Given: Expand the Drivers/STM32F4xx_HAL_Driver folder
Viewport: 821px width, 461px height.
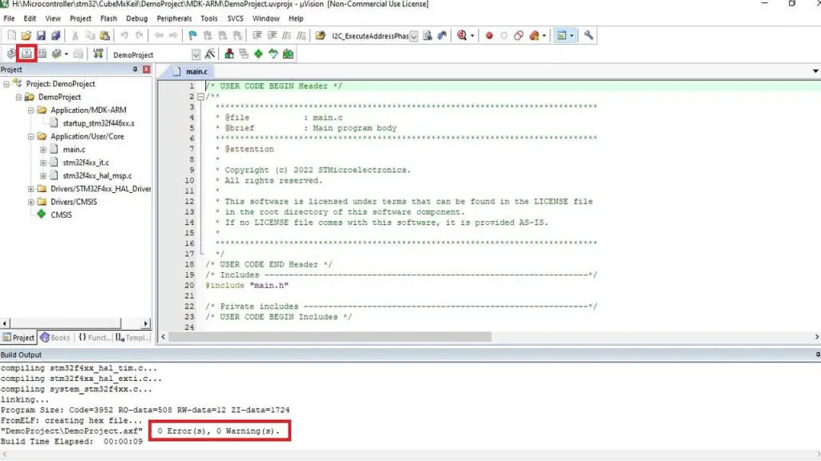Looking at the screenshot, I should click(31, 189).
